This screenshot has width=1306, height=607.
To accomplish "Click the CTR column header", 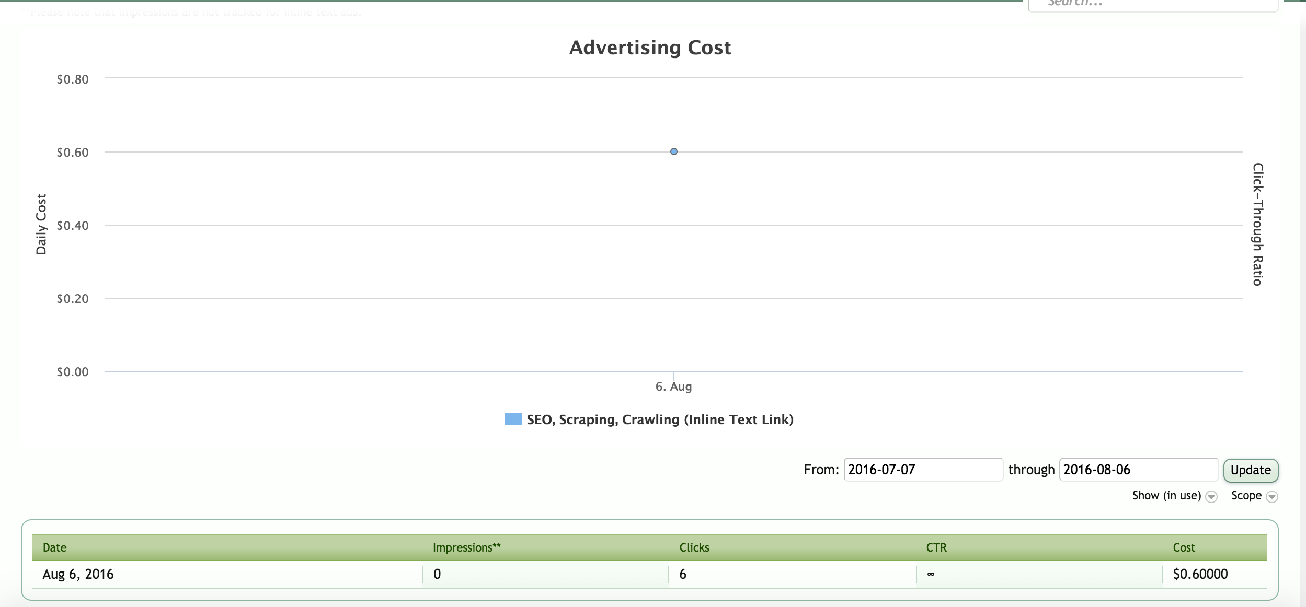I will [x=936, y=547].
